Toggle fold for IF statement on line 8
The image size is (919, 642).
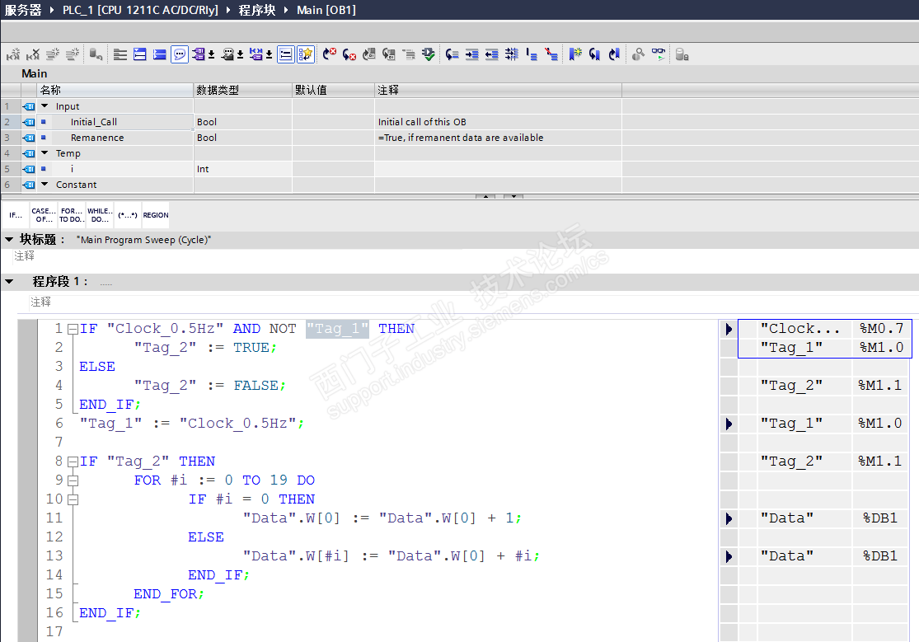coord(73,462)
